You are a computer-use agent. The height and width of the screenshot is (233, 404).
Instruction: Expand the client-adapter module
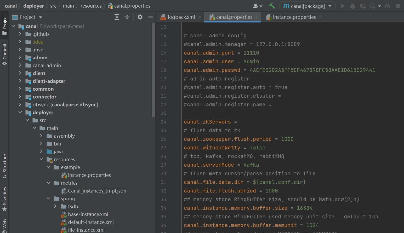pos(20,81)
